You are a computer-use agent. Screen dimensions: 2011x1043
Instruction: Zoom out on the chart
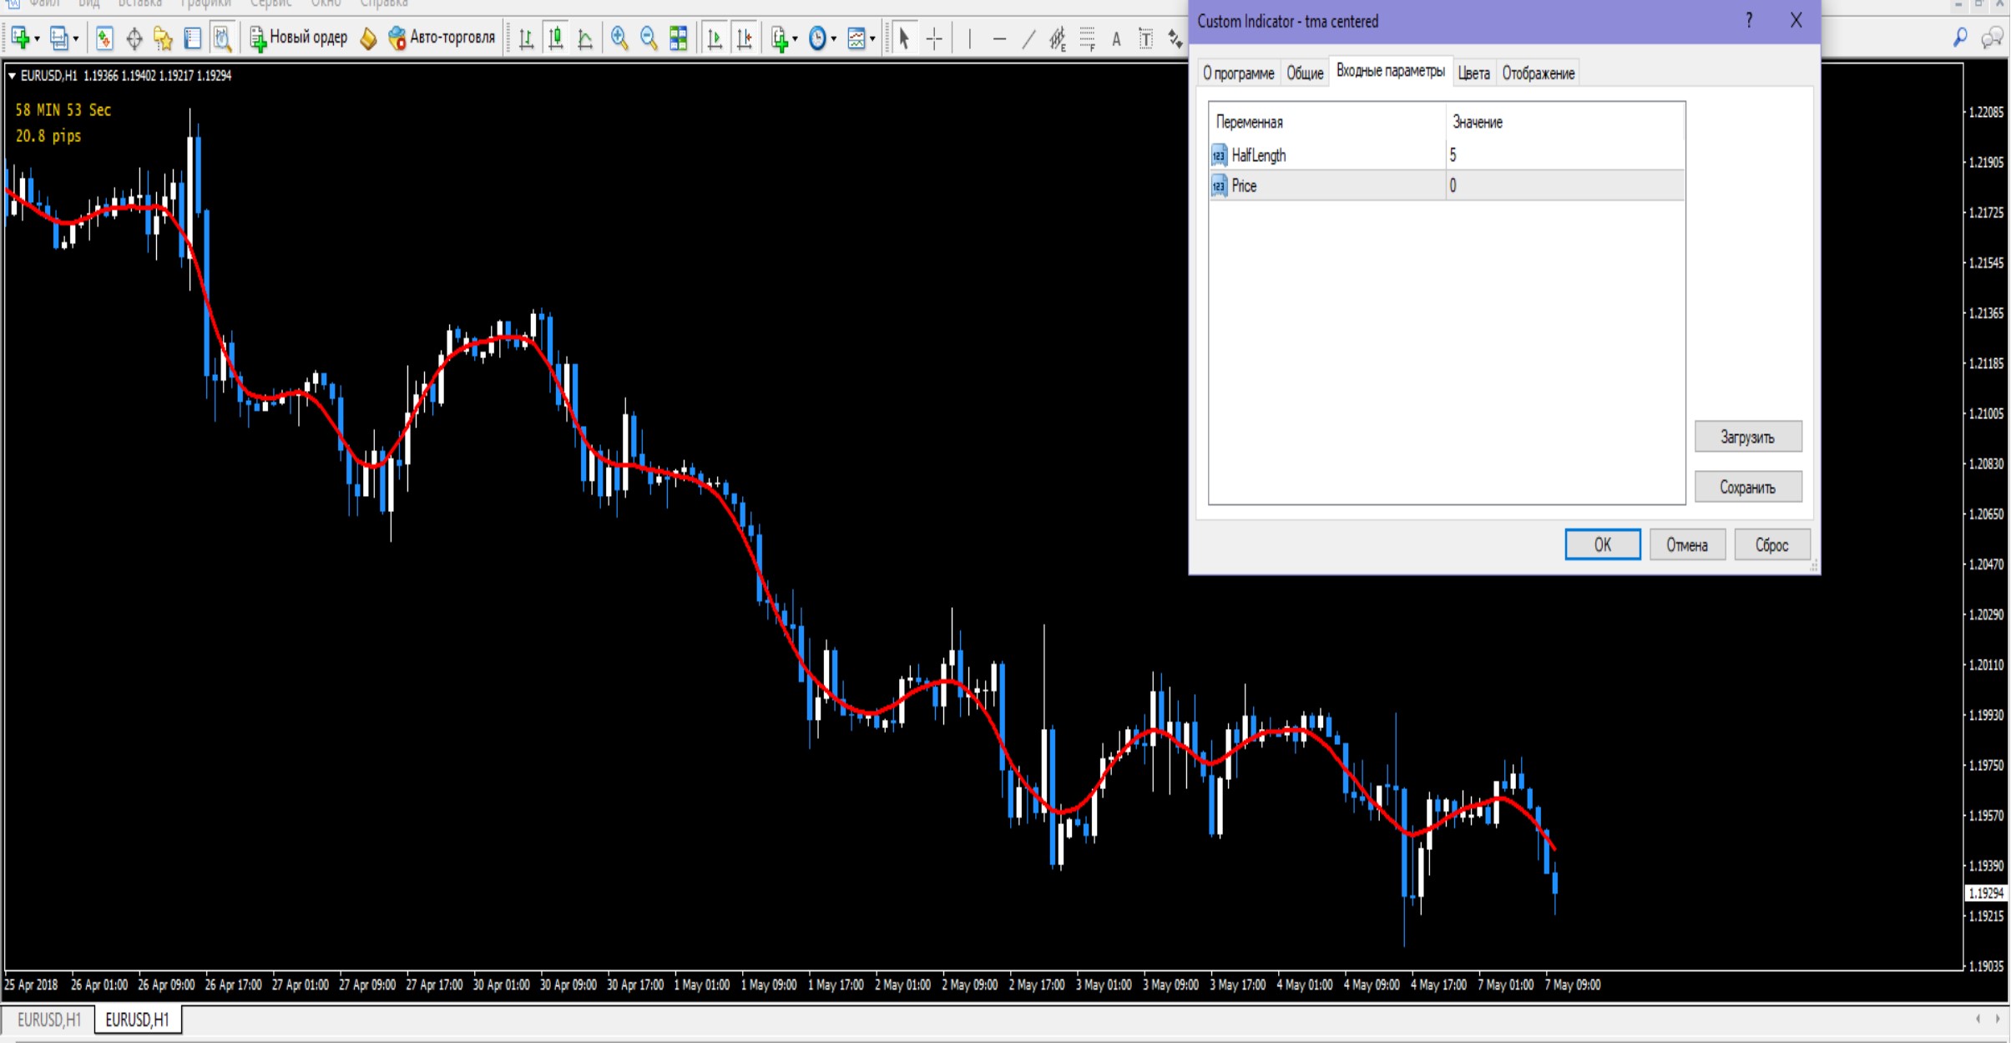point(649,38)
